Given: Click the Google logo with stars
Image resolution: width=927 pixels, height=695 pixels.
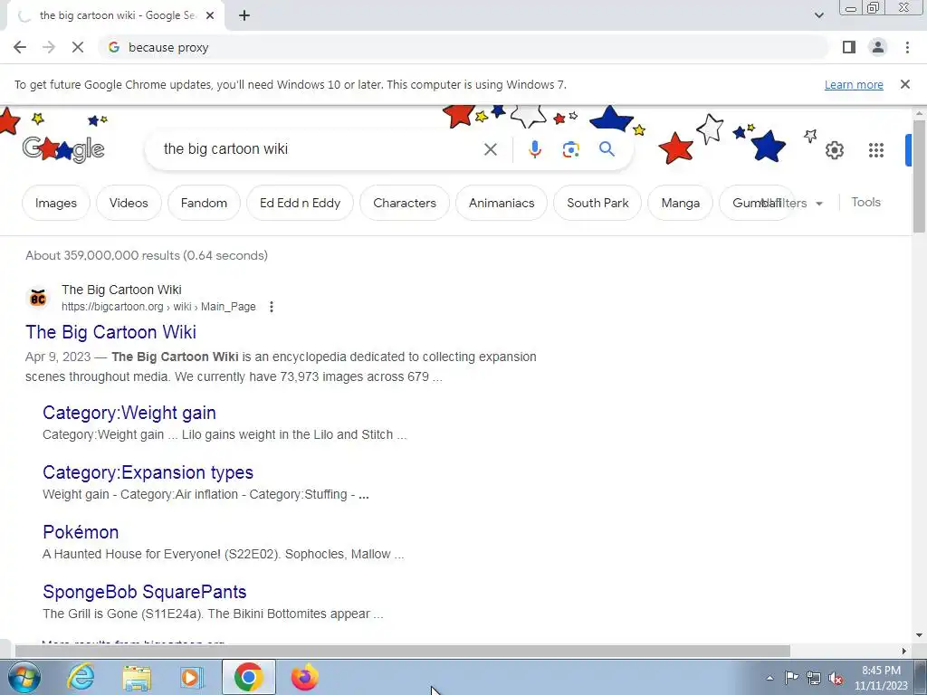Looking at the screenshot, I should coord(62,149).
